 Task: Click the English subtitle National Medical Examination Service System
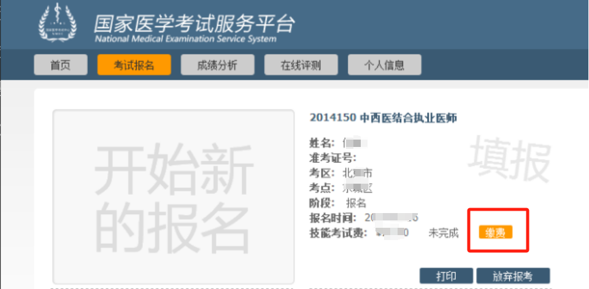click(185, 39)
